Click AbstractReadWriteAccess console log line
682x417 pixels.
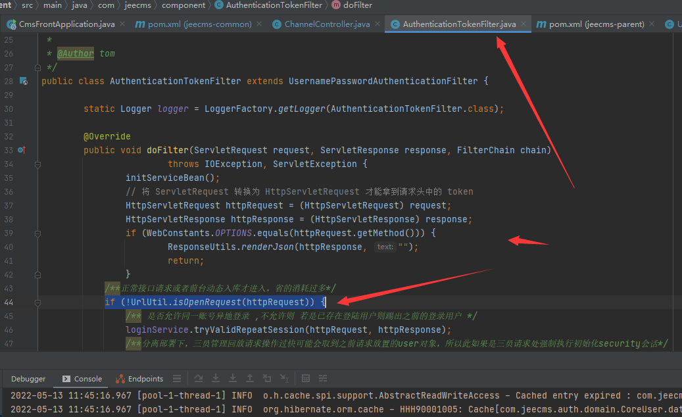coord(346,396)
